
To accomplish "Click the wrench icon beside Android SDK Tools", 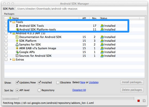I will [x=17, y=26].
